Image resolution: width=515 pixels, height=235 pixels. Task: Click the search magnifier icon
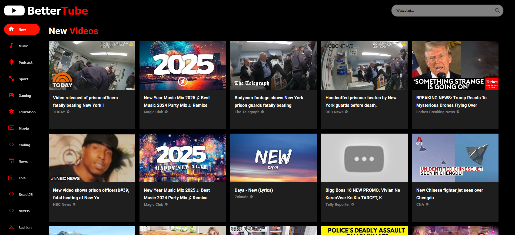click(497, 11)
